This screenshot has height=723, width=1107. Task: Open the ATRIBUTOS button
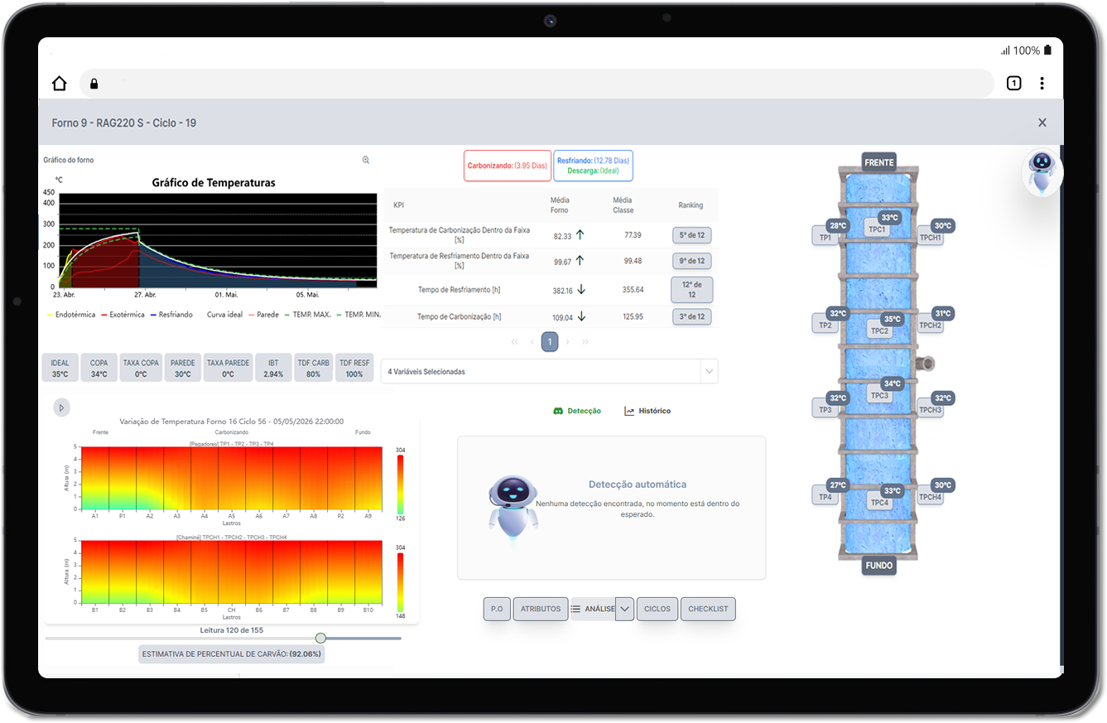[541, 609]
